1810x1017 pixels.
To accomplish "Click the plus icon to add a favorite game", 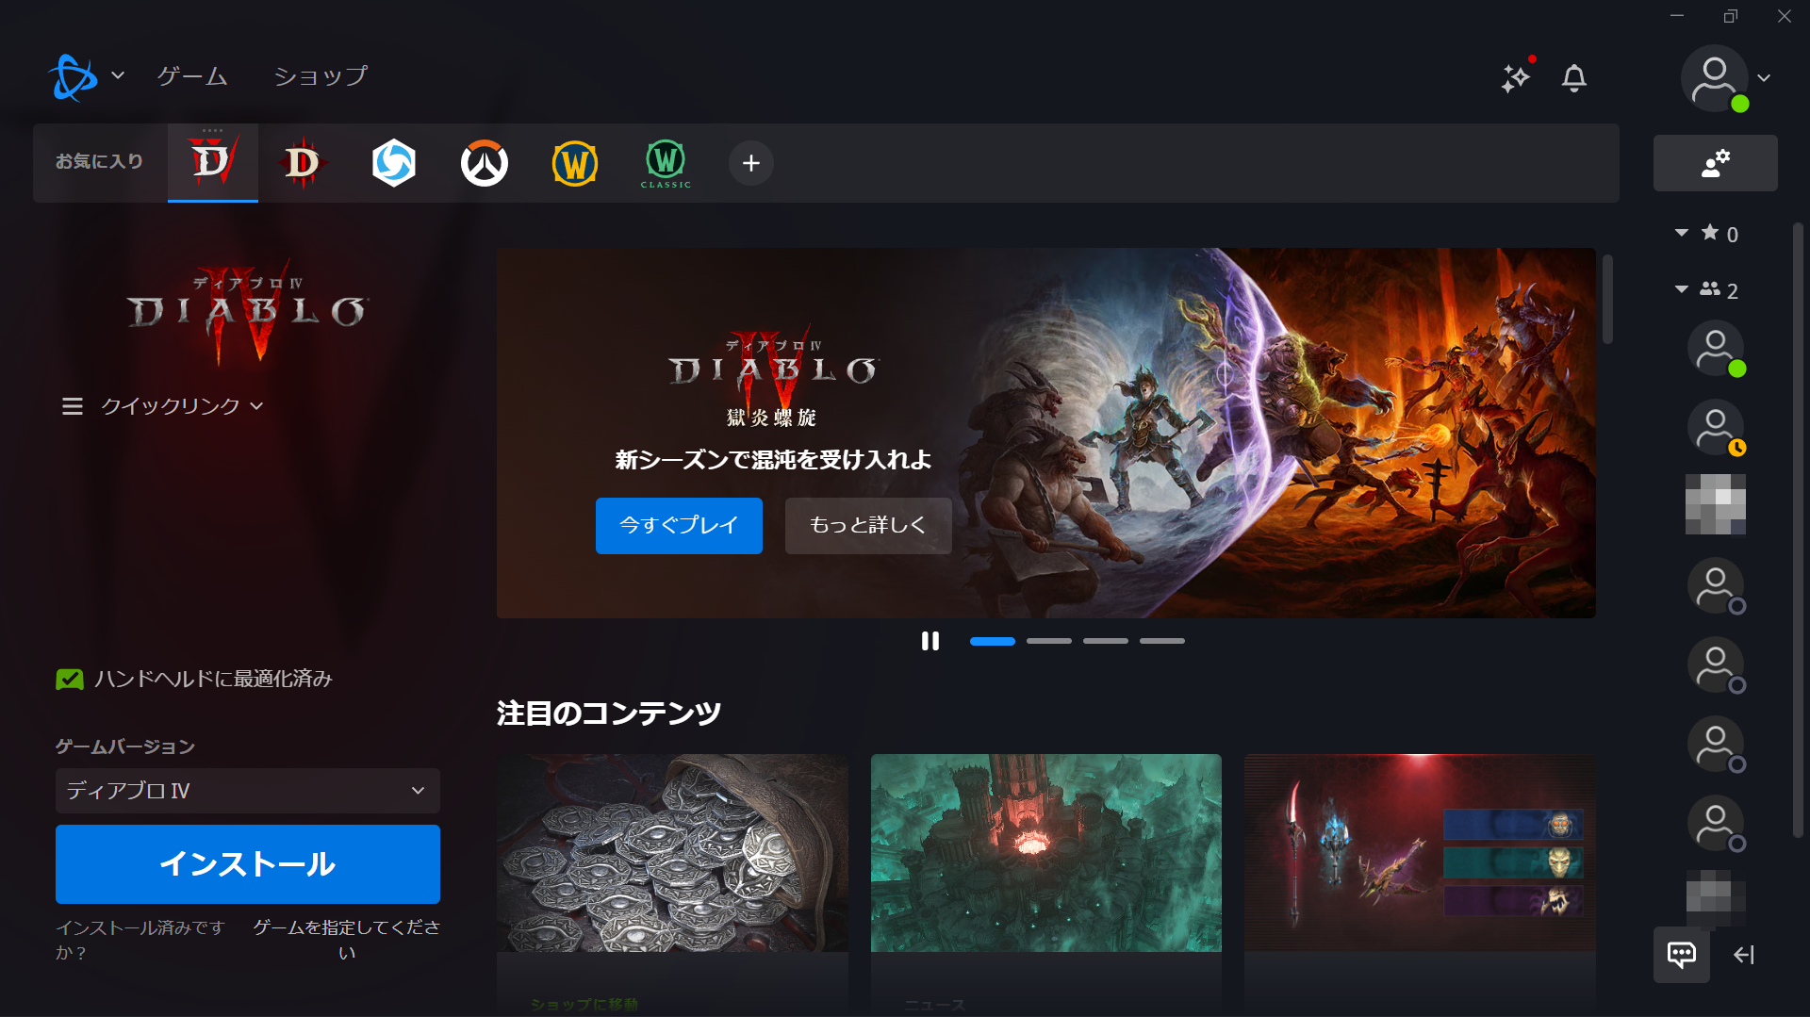I will [x=750, y=162].
